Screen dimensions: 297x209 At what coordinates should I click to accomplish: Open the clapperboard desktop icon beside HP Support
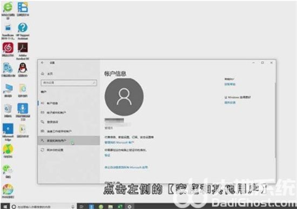click(8, 28)
